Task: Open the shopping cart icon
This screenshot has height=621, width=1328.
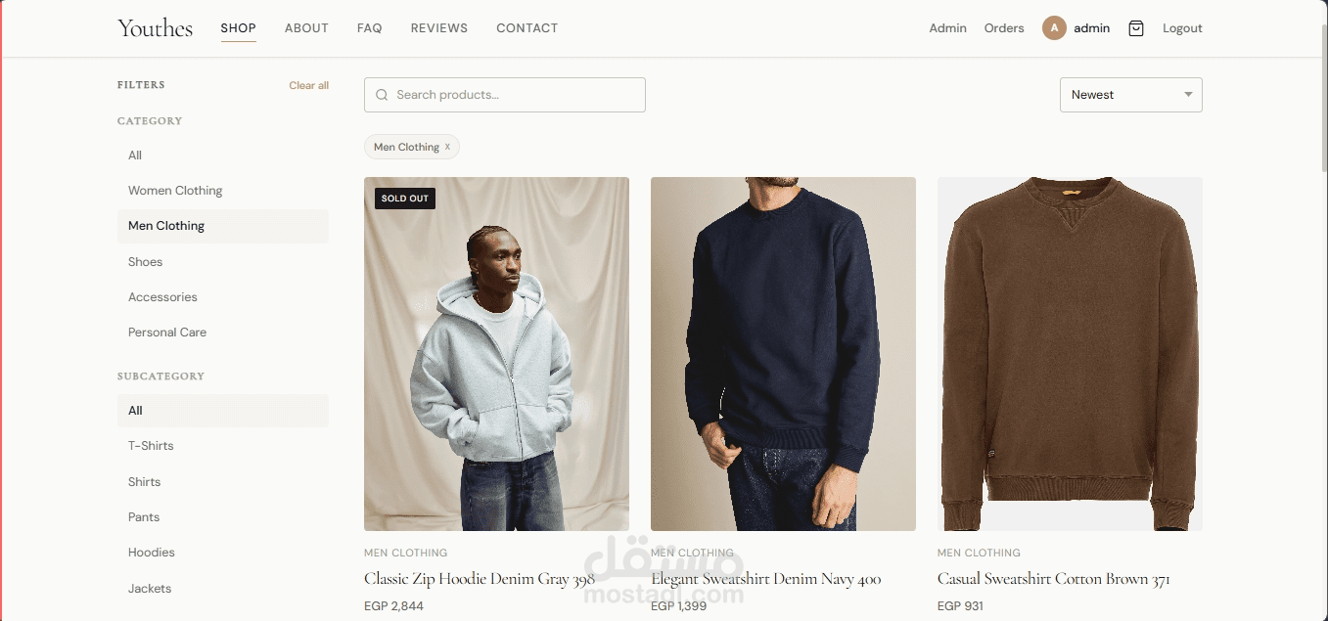Action: pyautogui.click(x=1136, y=28)
